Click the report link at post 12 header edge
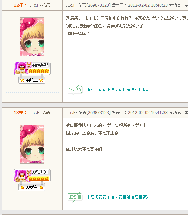This screenshot has height=215, width=188. pyautogui.click(x=186, y=5)
